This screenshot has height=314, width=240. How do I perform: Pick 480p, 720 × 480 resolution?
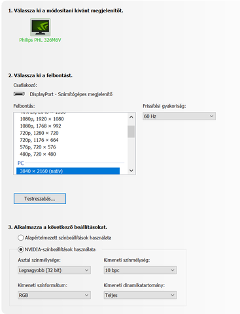pos(68,154)
